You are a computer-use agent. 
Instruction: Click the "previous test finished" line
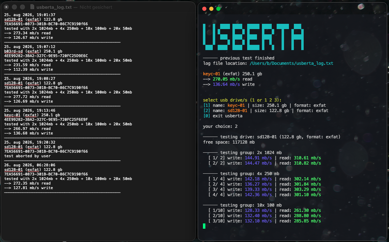click(x=247, y=58)
